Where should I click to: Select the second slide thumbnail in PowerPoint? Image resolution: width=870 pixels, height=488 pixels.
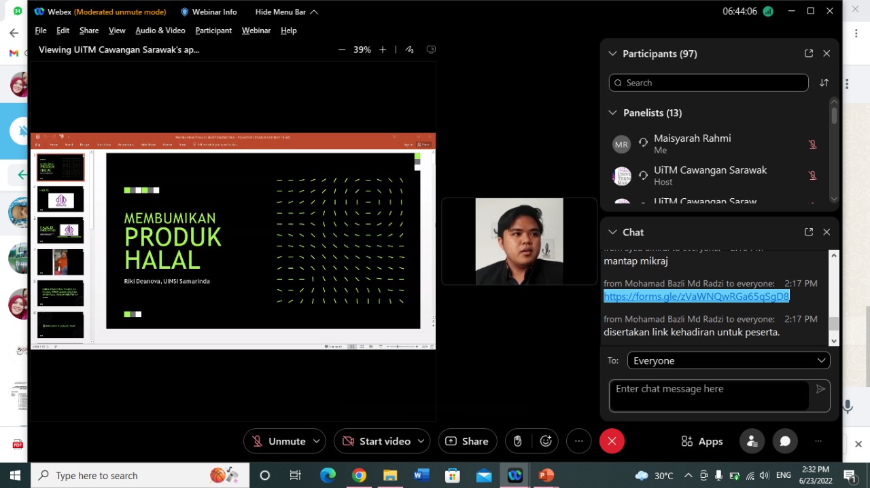[x=60, y=200]
